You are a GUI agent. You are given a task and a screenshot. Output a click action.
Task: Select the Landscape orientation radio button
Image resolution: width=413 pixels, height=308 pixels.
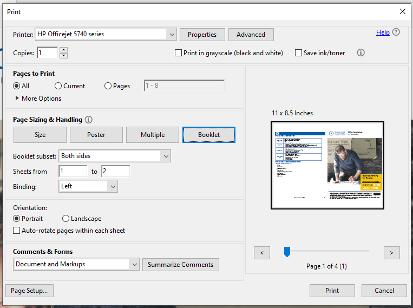(66, 219)
